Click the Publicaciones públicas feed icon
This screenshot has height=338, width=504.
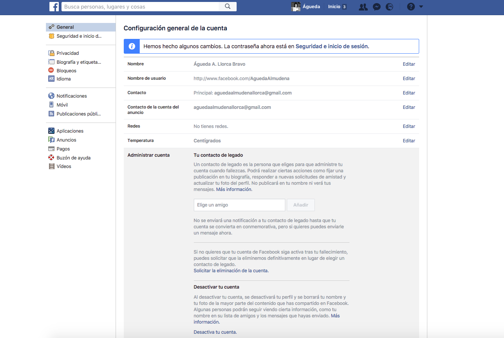51,114
